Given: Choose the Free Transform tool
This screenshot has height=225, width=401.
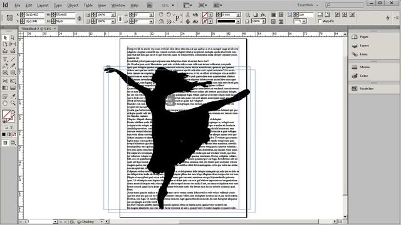Looking at the screenshot, I should tap(13, 81).
